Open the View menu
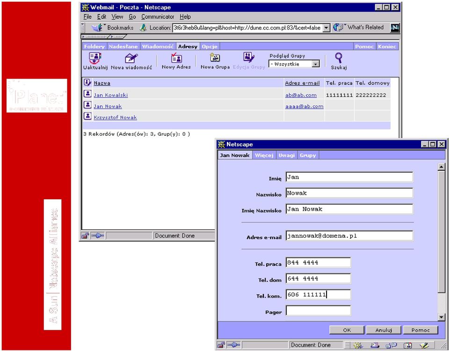 (x=117, y=17)
